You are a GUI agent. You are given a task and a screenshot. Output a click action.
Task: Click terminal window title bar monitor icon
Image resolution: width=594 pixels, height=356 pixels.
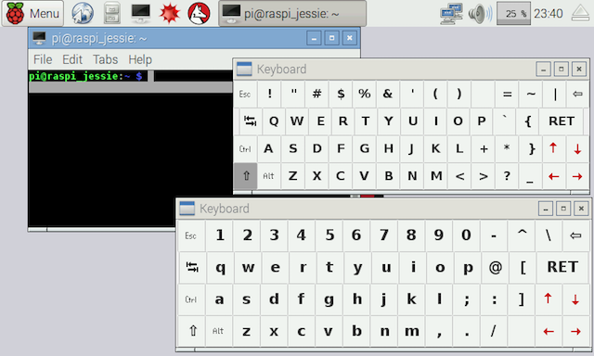[x=39, y=38]
